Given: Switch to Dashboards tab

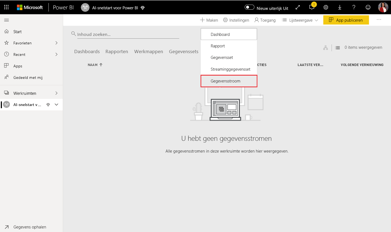Looking at the screenshot, I should point(87,51).
